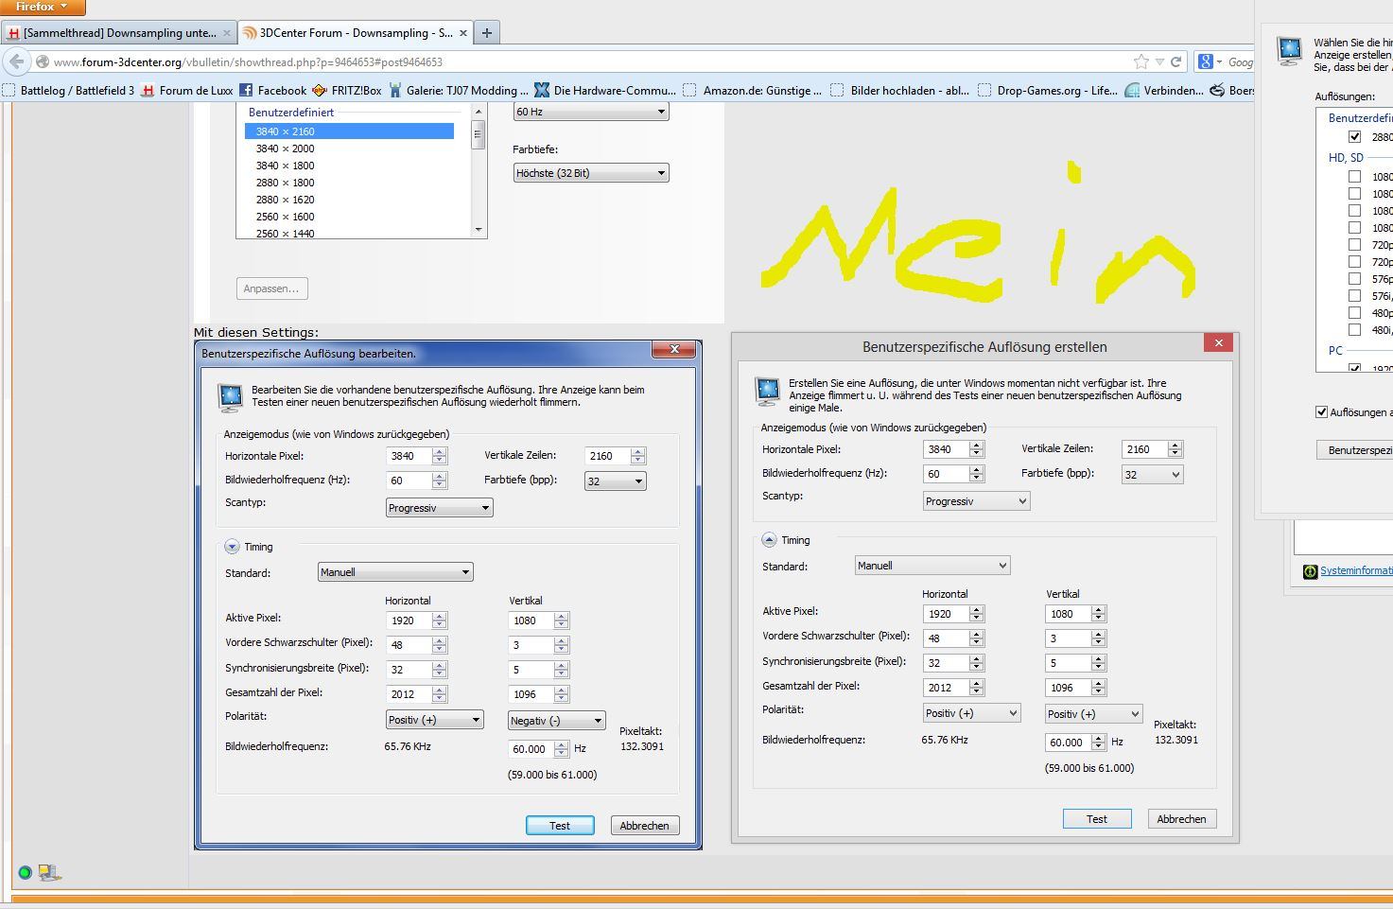Open the Systeminformation link

pyautogui.click(x=1356, y=570)
